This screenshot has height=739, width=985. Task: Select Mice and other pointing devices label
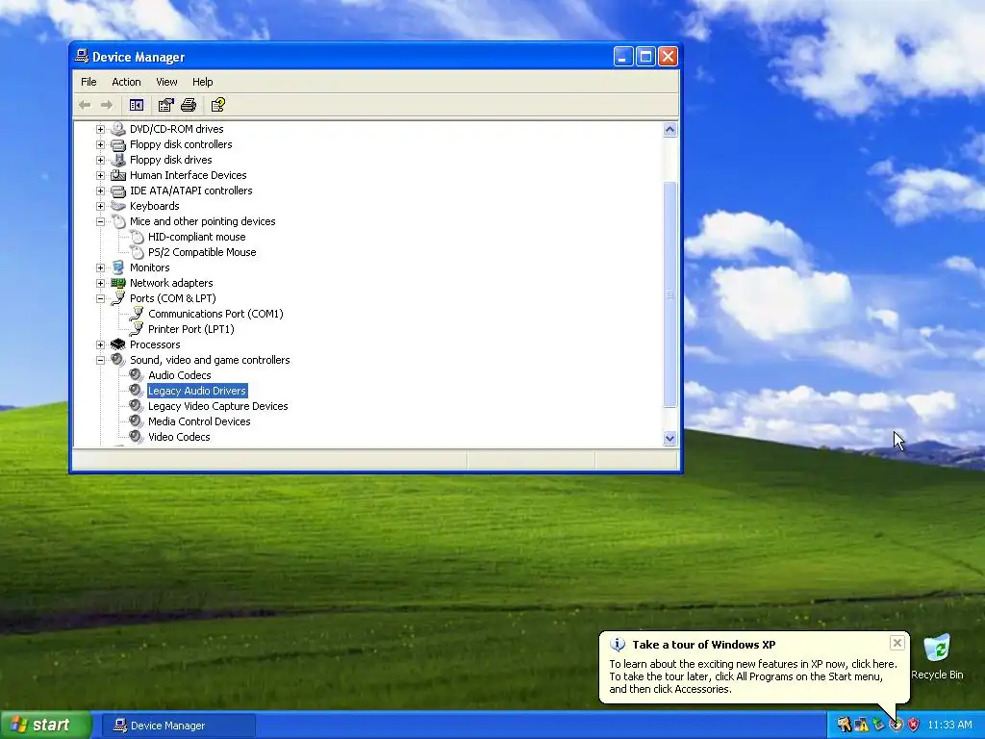tap(202, 221)
